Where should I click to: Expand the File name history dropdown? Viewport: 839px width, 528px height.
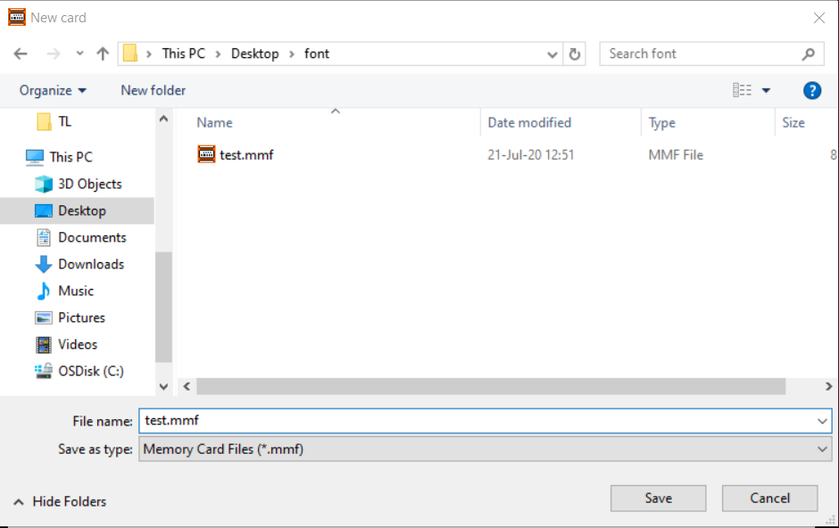(822, 421)
